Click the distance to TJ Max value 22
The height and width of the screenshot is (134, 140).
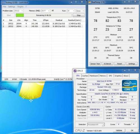click(119, 29)
